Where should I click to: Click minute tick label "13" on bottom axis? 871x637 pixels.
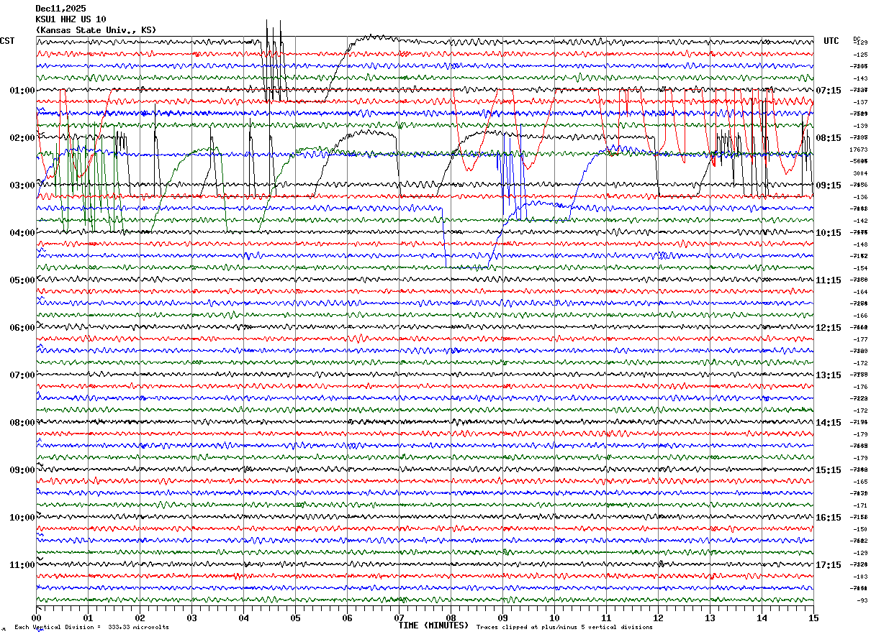(x=710, y=618)
